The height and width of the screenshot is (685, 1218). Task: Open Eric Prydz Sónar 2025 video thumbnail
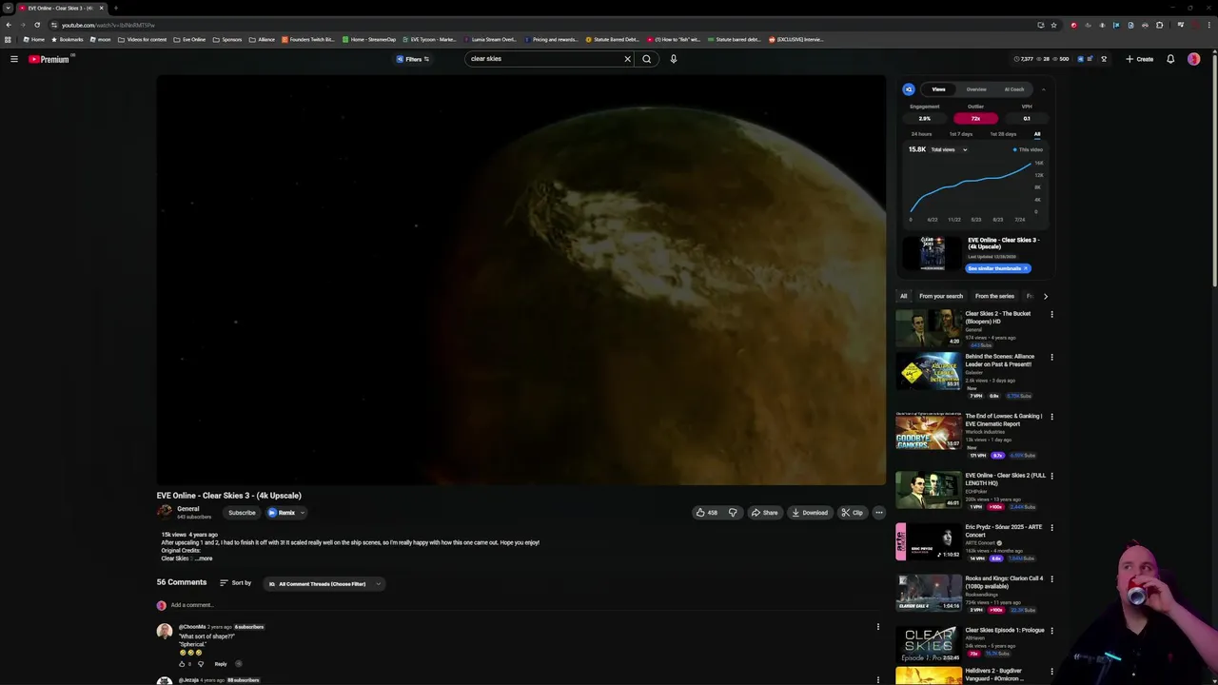(929, 542)
